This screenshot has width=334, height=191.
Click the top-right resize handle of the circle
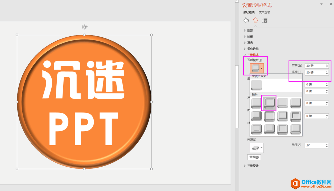click(151, 35)
